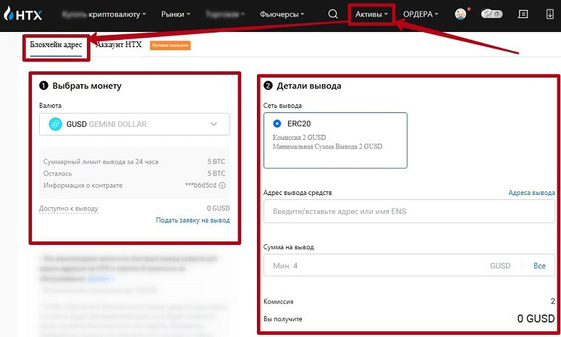
Task: Expand the ОРДЕРА menu
Action: point(421,14)
